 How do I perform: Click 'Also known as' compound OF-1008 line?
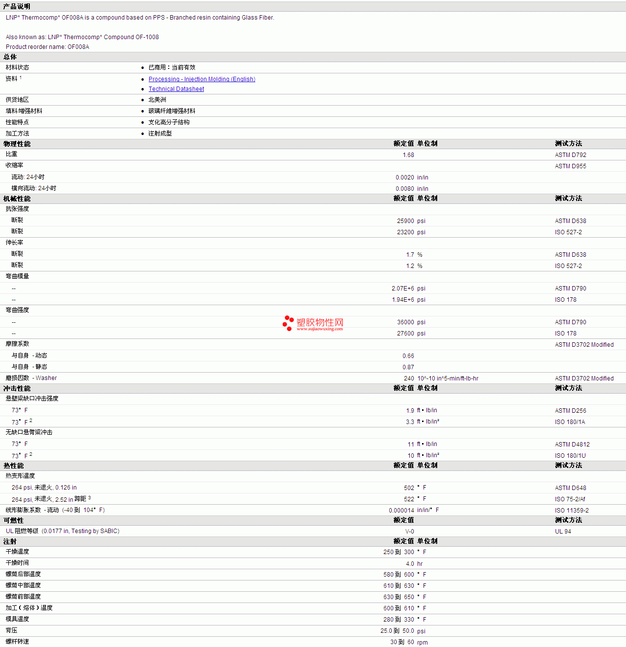(82, 37)
